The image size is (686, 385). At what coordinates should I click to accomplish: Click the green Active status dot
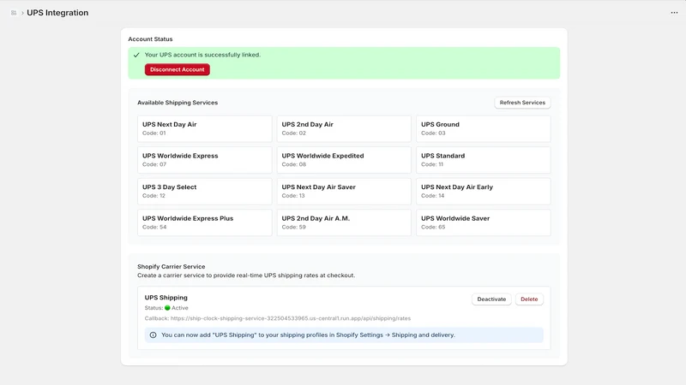[167, 308]
